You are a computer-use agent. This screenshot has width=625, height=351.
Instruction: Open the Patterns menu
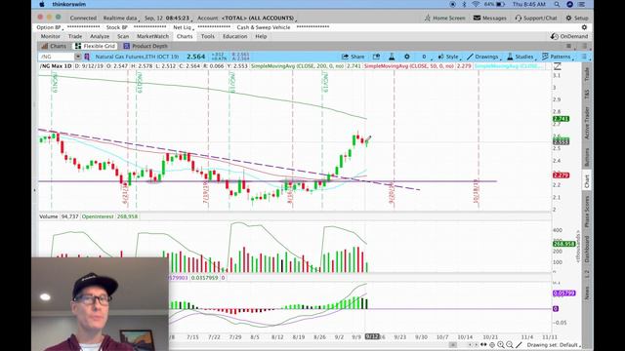pos(557,57)
